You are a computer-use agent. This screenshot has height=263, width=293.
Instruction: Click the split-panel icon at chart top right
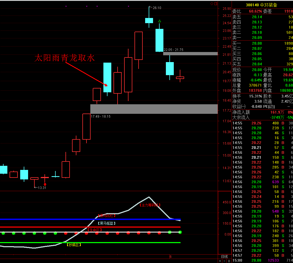(216, 4)
